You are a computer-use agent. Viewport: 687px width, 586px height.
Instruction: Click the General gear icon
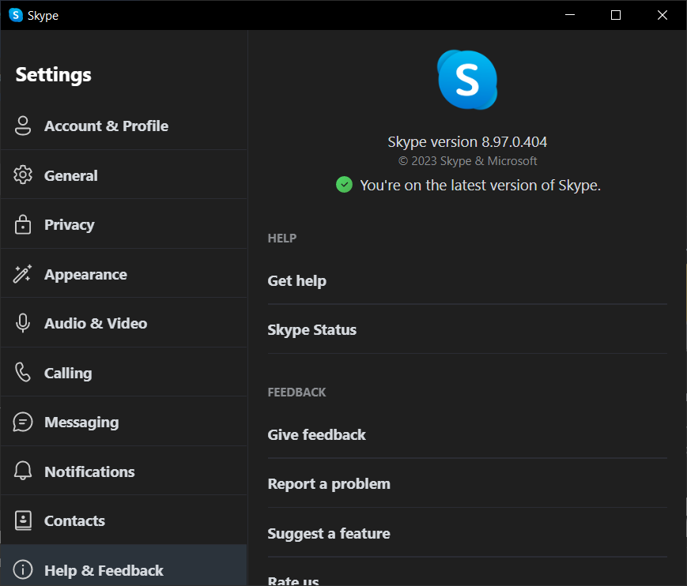(23, 175)
